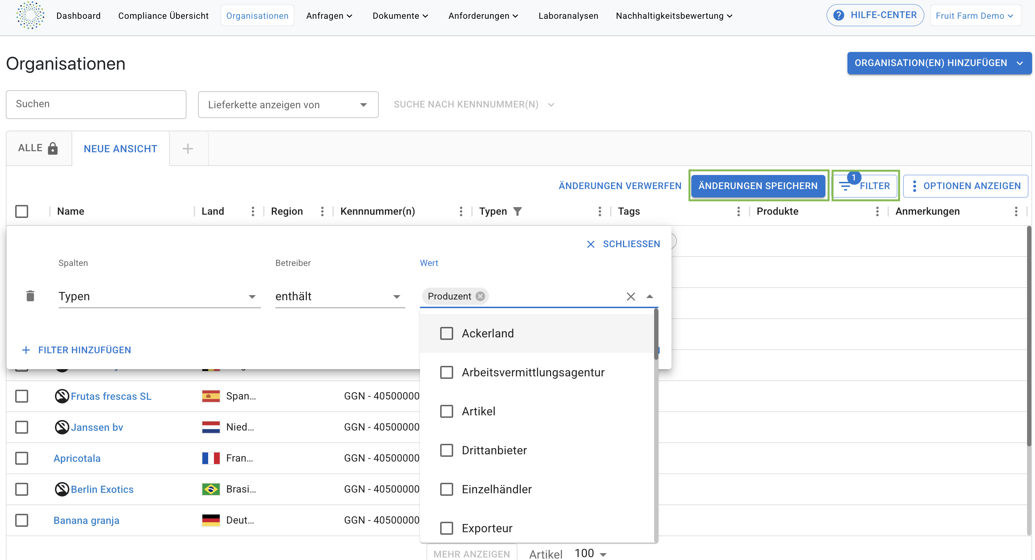
Task: Remove the Produzent chip
Action: coord(480,297)
